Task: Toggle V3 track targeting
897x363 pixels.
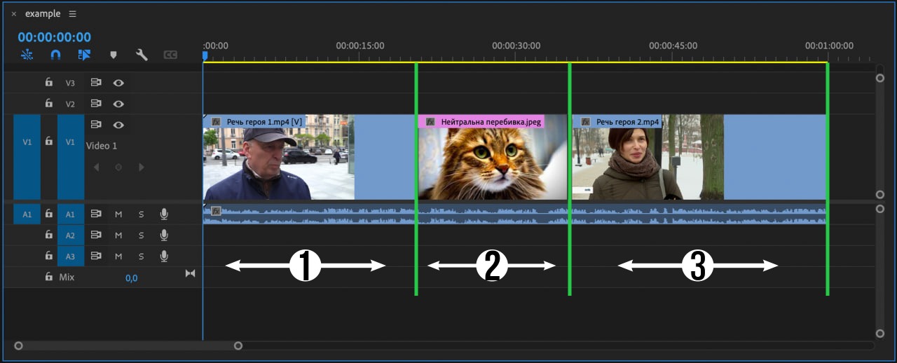Action: tap(70, 83)
